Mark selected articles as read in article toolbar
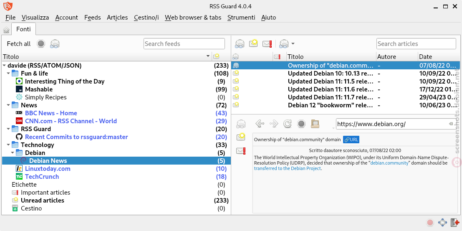The width and height of the screenshot is (462, 231). (x=240, y=44)
